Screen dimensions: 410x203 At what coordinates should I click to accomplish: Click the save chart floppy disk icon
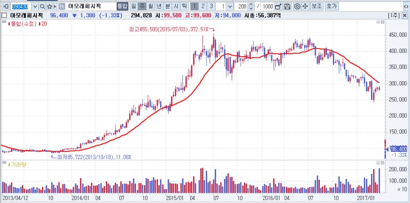coord(287,6)
